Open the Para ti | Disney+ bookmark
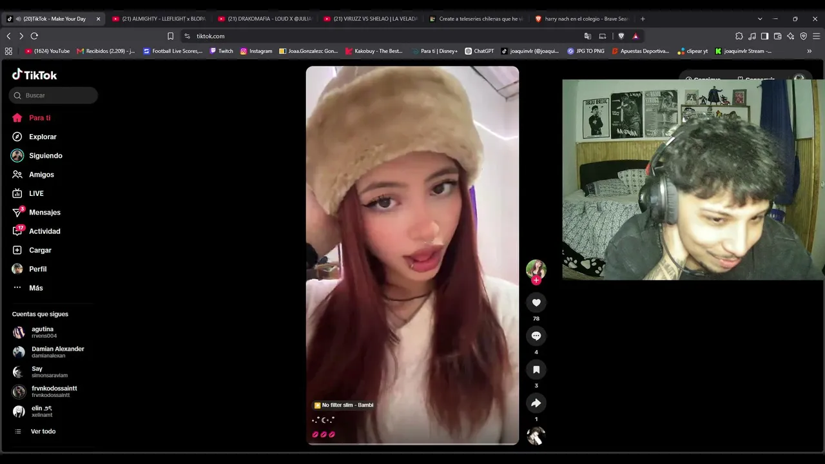The image size is (825, 464). [x=434, y=51]
